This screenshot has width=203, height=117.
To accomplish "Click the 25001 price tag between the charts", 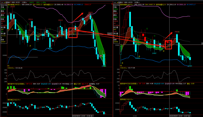I will 110,34.
